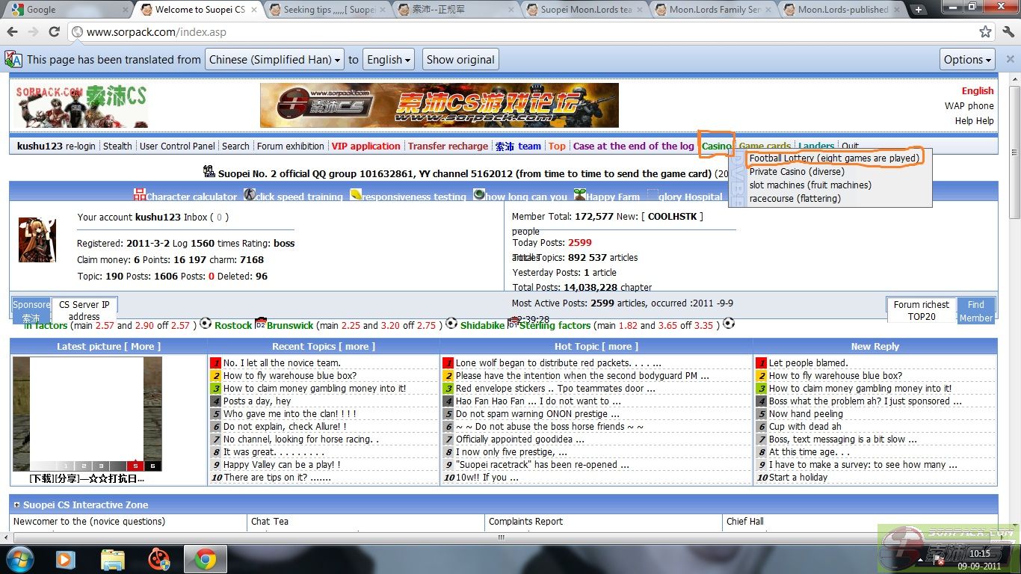The image size is (1021, 574).
Task: Open a new tab with the plus button
Action: click(x=919, y=10)
